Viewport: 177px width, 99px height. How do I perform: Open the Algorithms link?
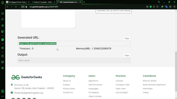point(93,81)
